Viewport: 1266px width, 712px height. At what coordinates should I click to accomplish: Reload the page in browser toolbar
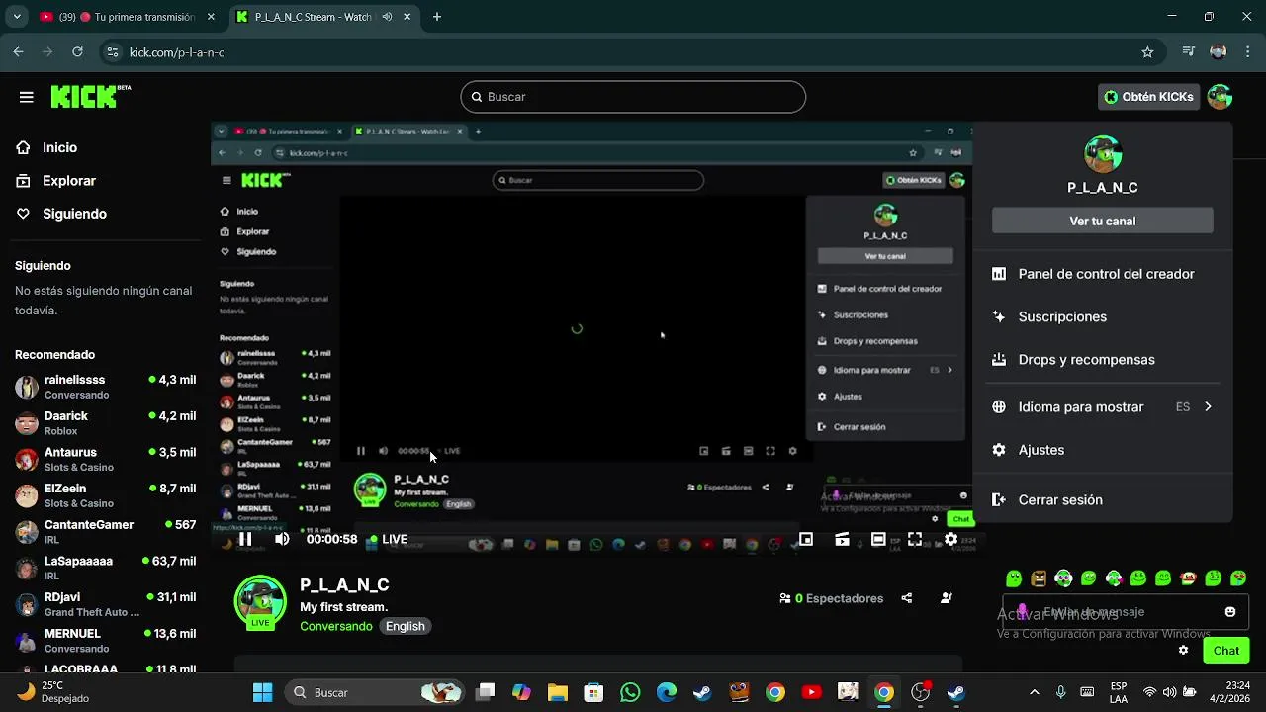(77, 52)
